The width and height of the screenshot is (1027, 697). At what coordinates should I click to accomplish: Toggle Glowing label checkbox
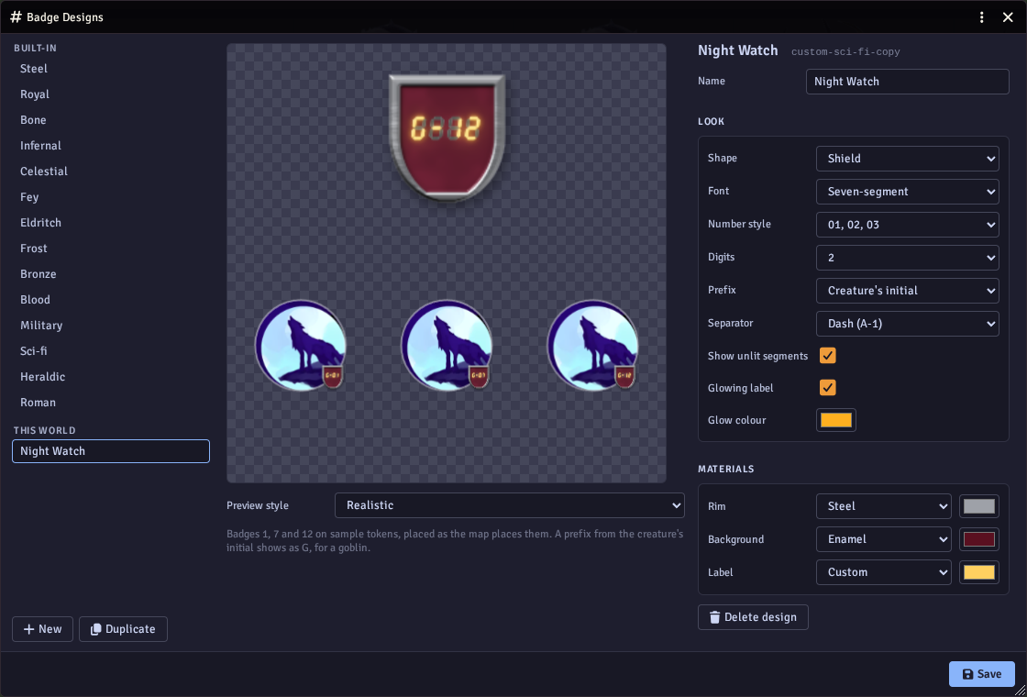coord(828,388)
